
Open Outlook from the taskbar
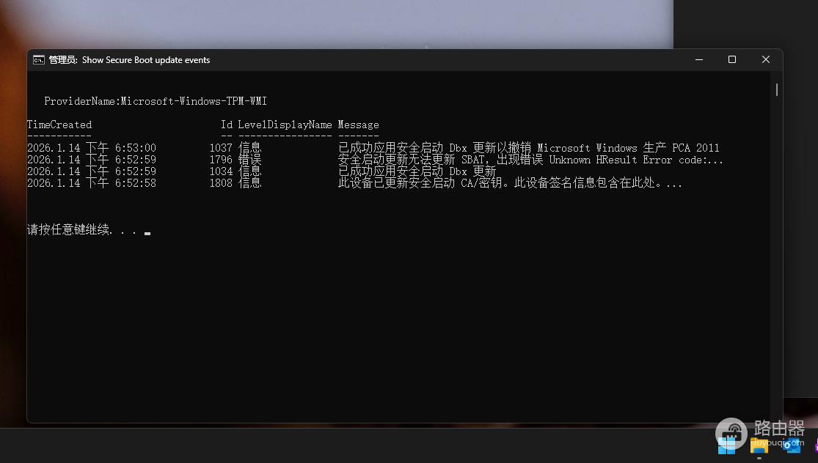792,445
